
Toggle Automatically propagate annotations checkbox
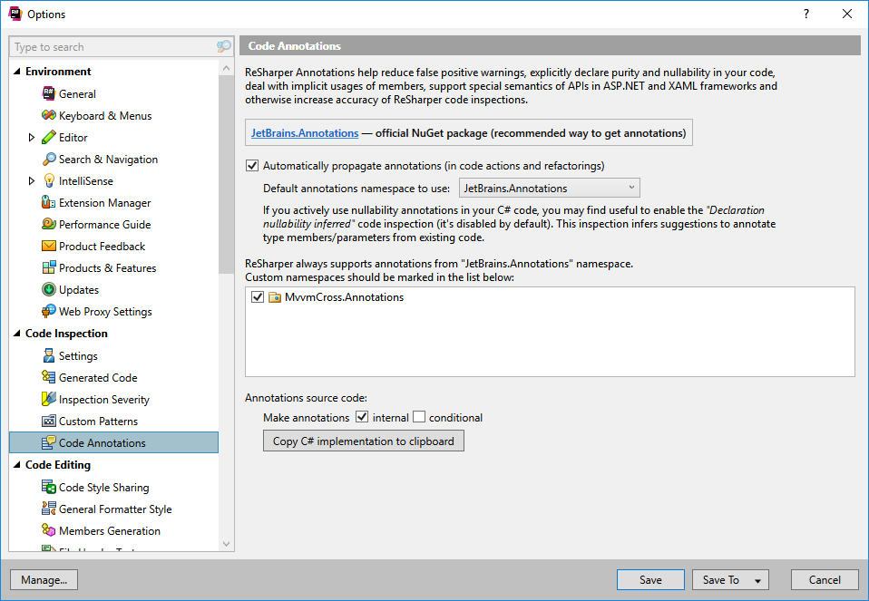(252, 166)
